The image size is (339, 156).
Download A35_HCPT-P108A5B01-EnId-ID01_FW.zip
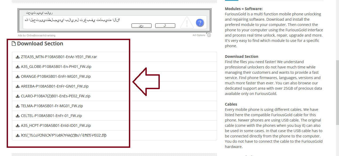click(56, 125)
